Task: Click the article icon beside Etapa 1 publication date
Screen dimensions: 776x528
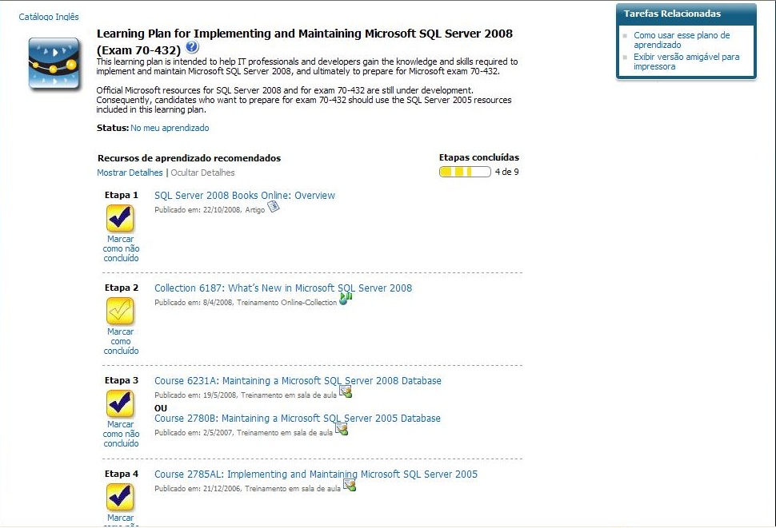Action: [x=274, y=207]
